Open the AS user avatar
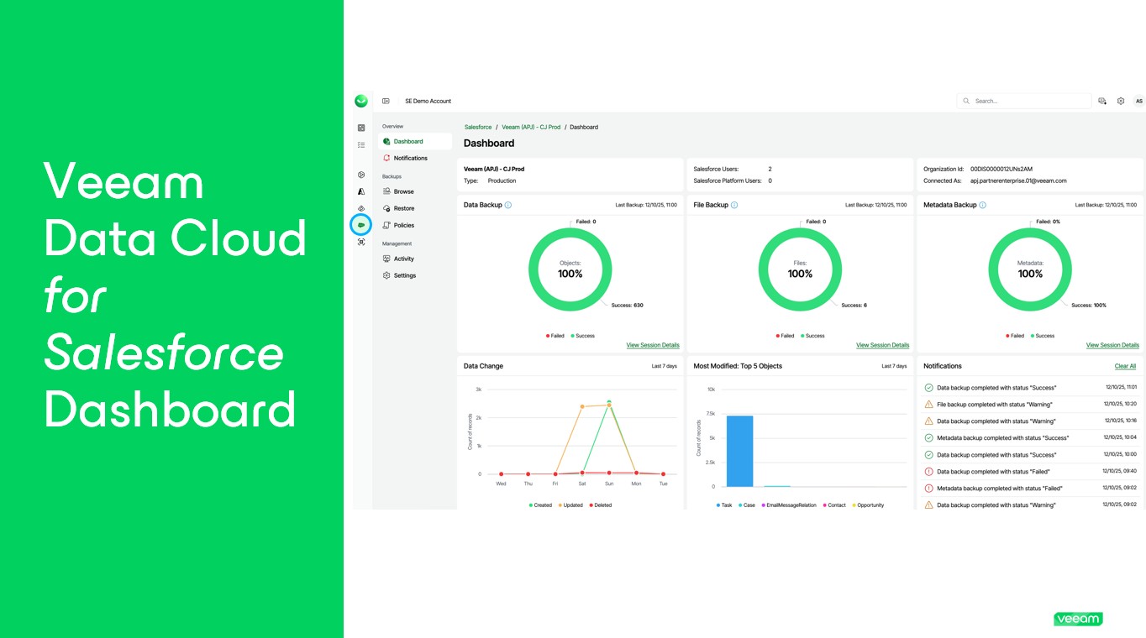 (1138, 101)
